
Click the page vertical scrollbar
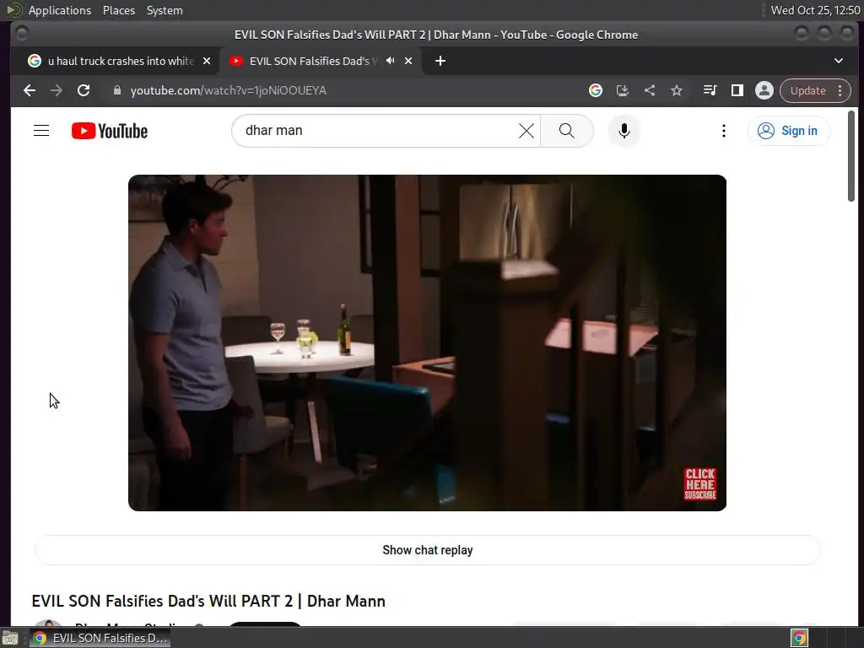[850, 156]
